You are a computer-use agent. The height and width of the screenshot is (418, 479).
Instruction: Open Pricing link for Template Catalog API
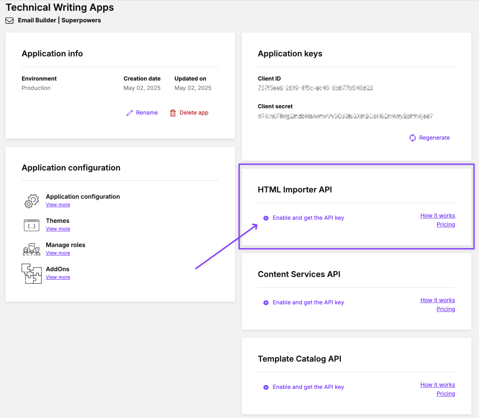445,394
